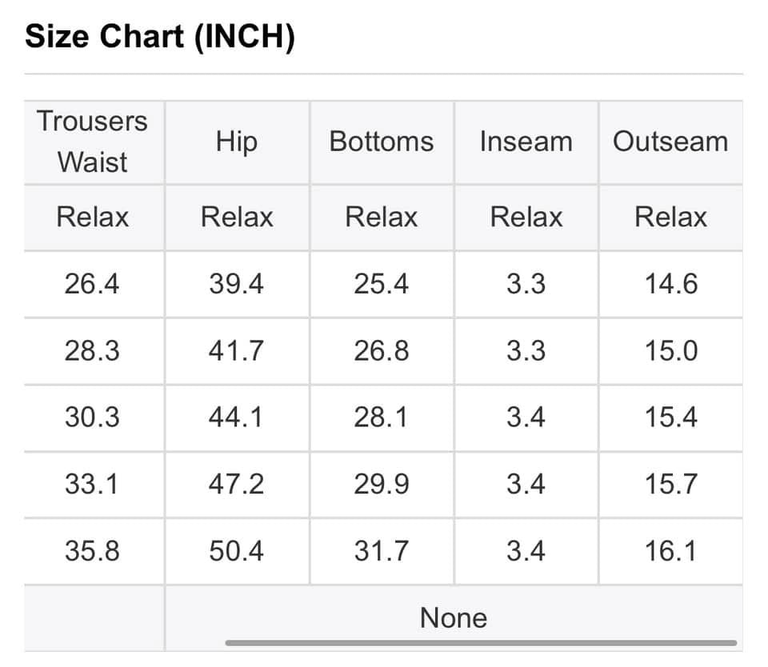Select the Hip column header
Screen dimensions: 768x667
[237, 142]
